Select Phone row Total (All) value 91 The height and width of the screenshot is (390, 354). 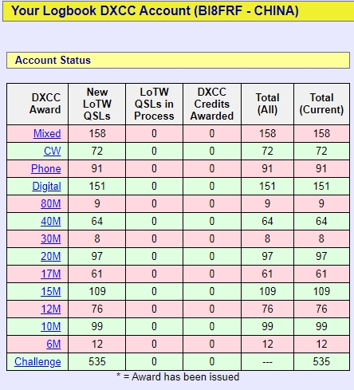pos(267,168)
